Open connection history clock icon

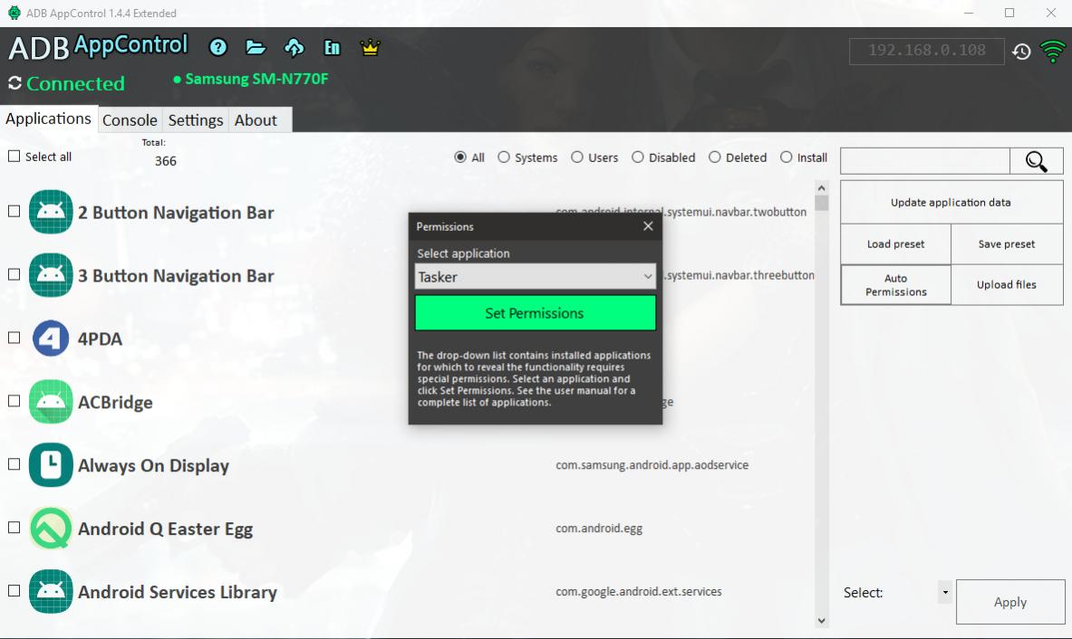[x=1021, y=52]
